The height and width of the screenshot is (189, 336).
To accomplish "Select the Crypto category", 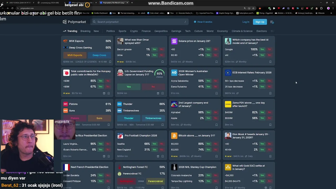I will pos(134,31).
